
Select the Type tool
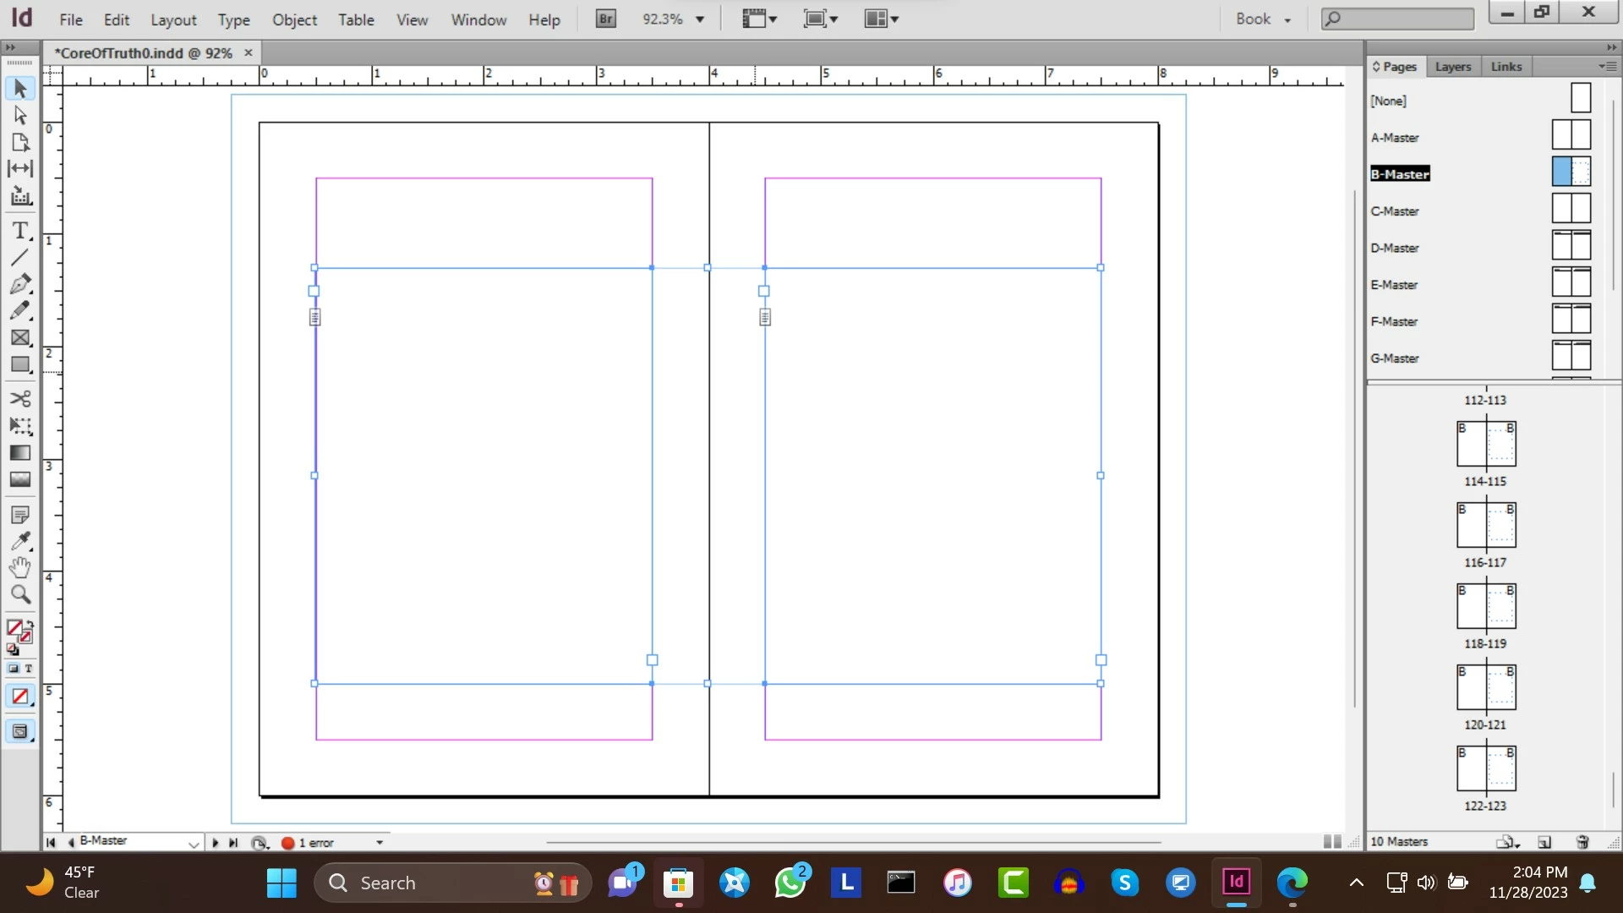click(20, 230)
